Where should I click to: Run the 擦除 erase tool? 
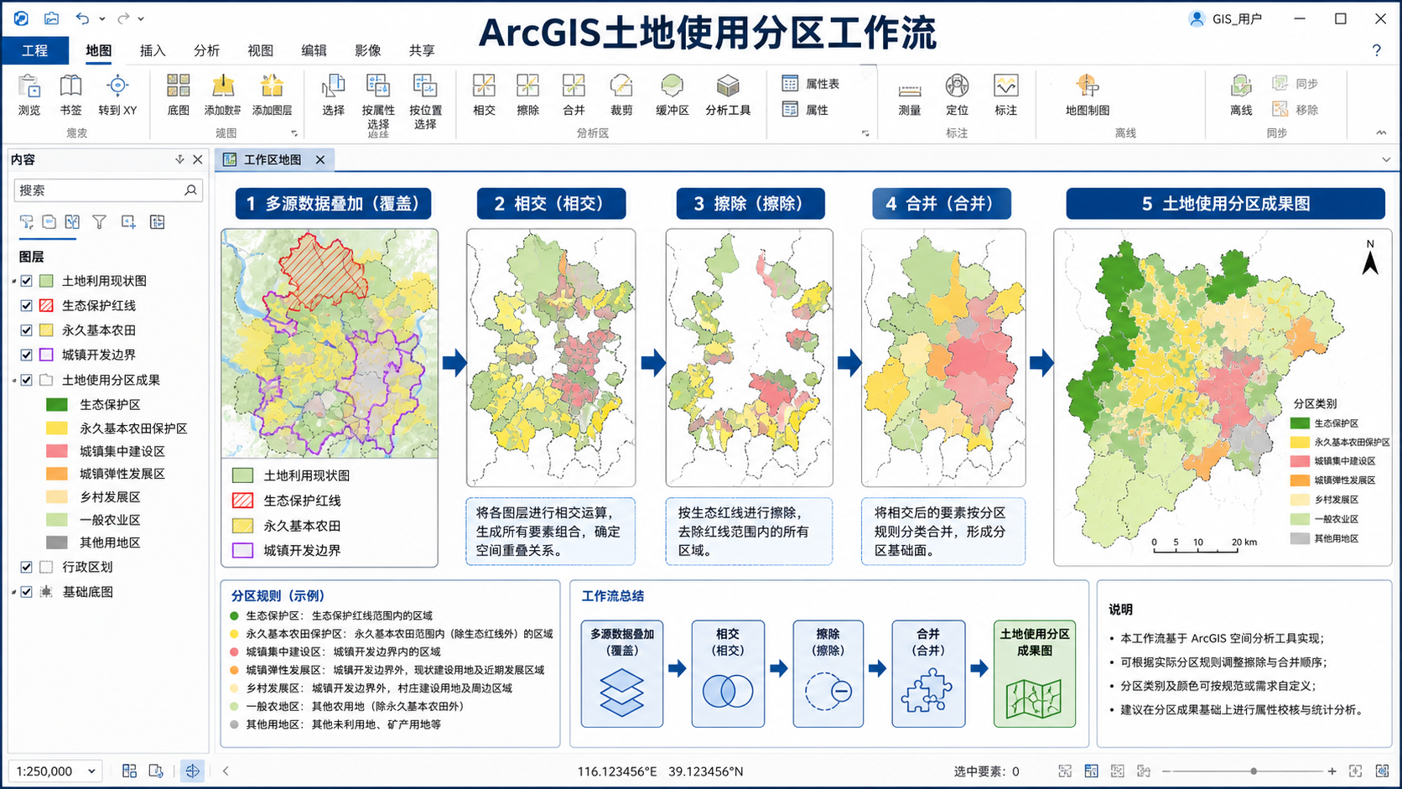[x=527, y=94]
